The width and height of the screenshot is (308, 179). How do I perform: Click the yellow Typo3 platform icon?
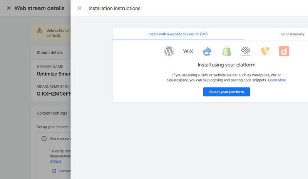coord(265,51)
